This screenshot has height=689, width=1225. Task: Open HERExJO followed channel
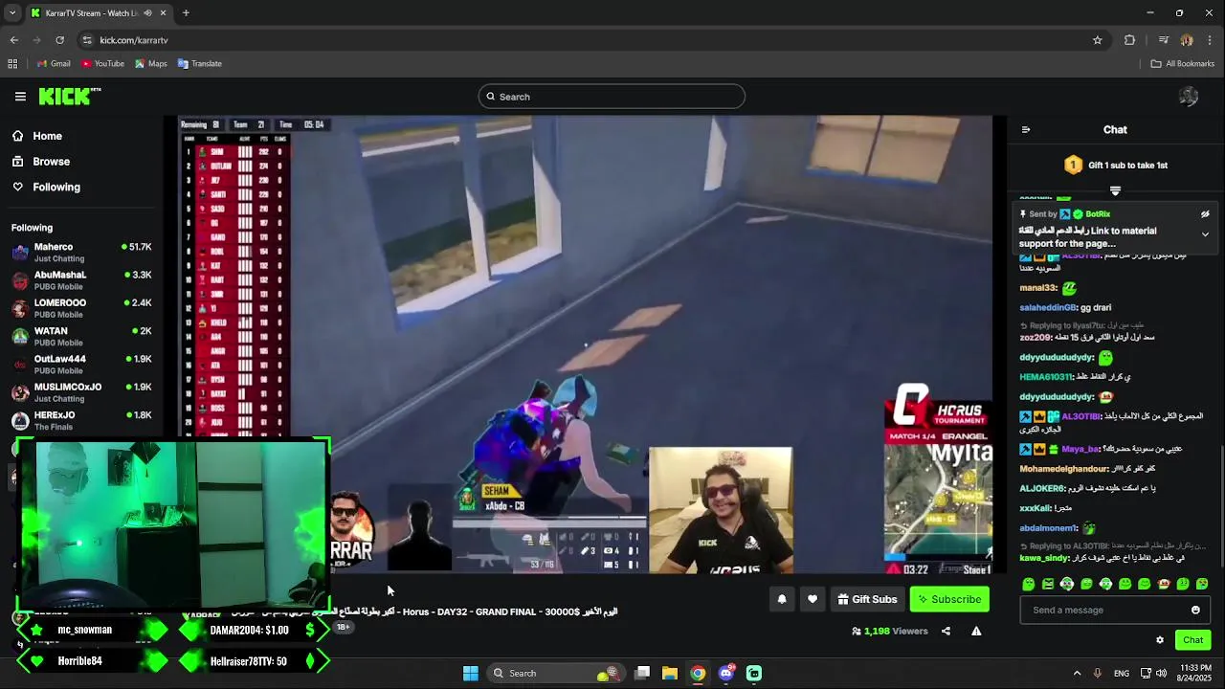[81, 420]
